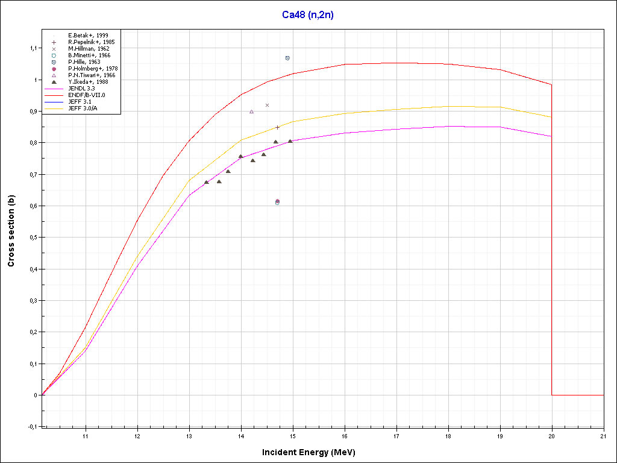Click the B.Minetti legend marker symbol
Screen dimensions: 617x463
coord(54,55)
